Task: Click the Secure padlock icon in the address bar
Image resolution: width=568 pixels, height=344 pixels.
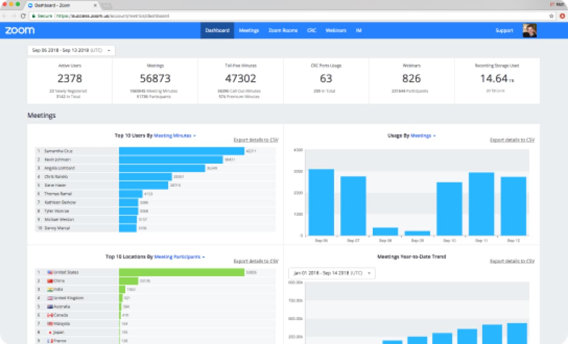Action: [34, 16]
